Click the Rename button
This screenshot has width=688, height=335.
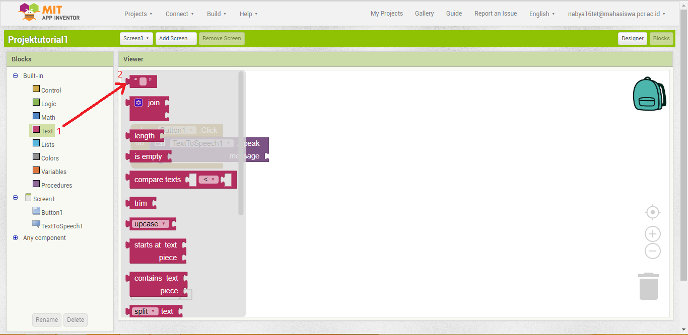coord(47,320)
